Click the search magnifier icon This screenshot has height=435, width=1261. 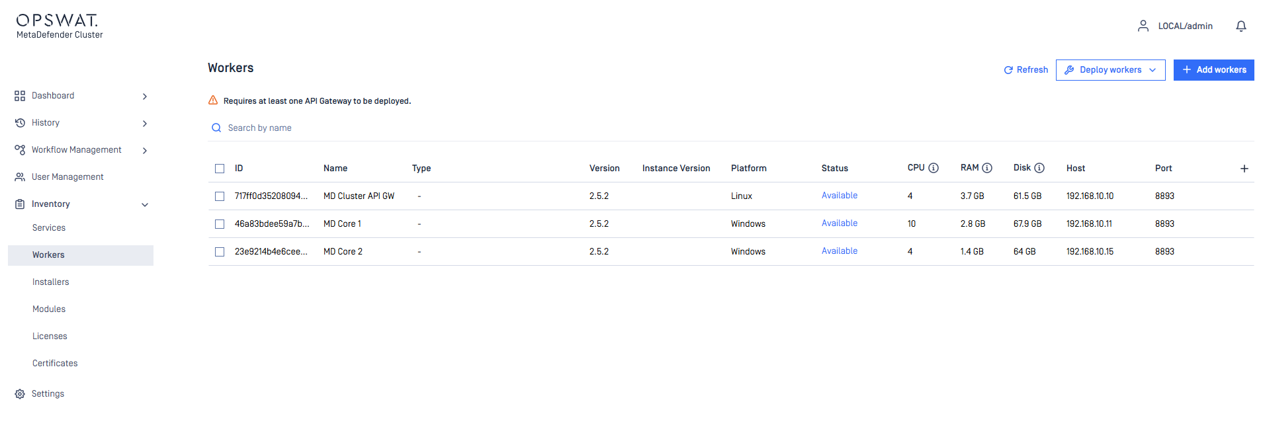pos(216,128)
